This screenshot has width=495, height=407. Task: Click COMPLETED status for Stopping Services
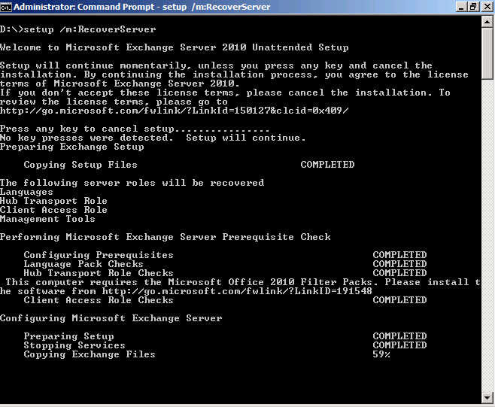click(x=399, y=345)
